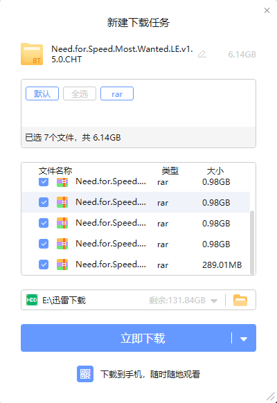This screenshot has width=277, height=403.
Task: Click the pencil icon to rename the task
Action: (x=202, y=54)
